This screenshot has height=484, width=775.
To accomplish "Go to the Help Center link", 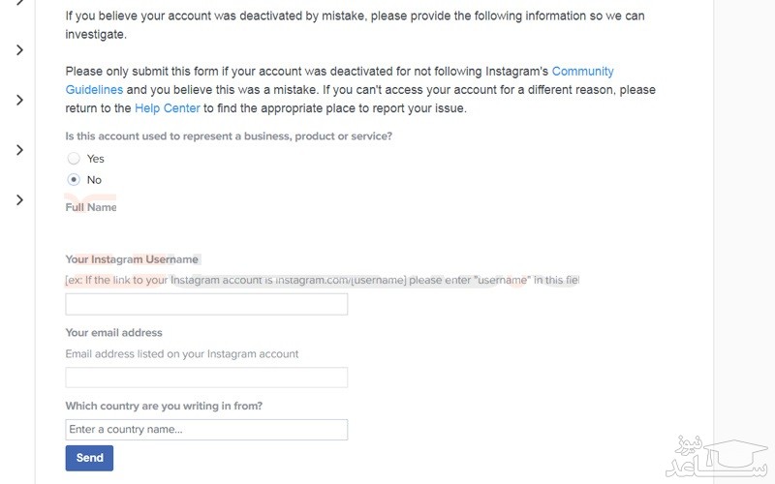I will (170, 108).
